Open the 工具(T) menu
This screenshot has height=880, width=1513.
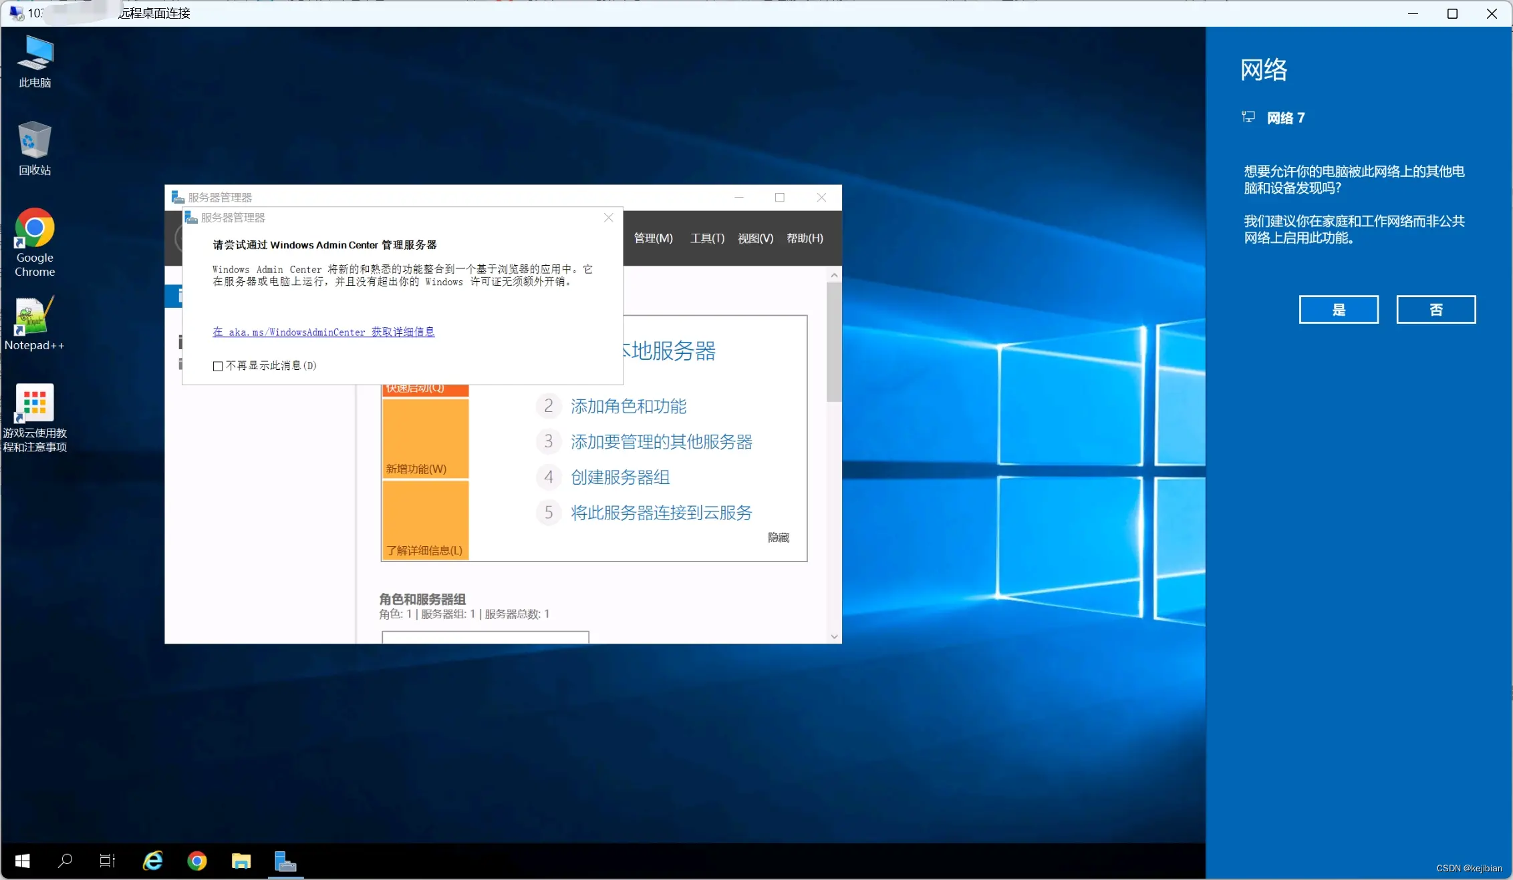click(x=706, y=238)
